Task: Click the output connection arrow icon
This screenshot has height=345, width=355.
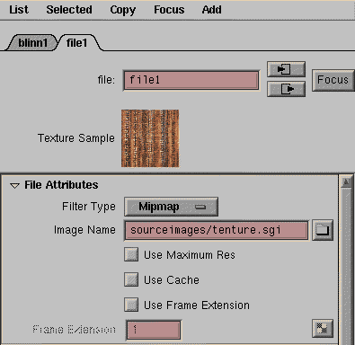Action: click(286, 89)
